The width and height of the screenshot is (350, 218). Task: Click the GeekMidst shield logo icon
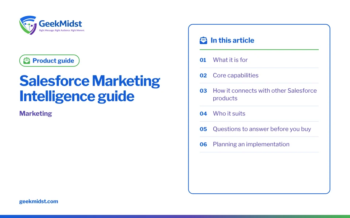[x=28, y=25]
